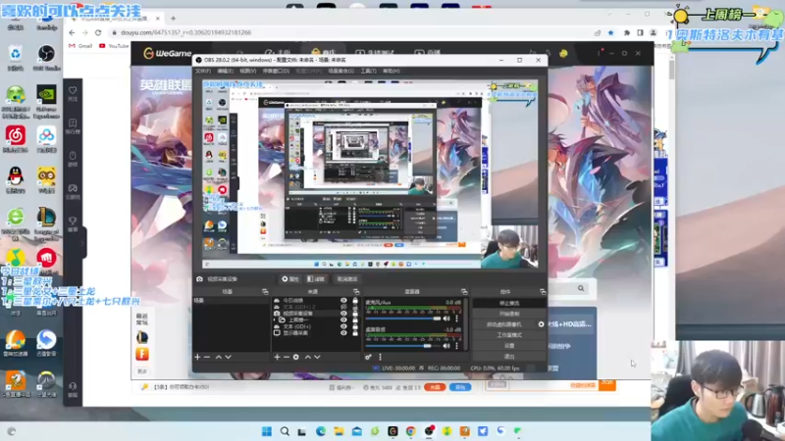Click 属性 button in source toolbar
Screen dimensions: 785x441
coord(290,279)
